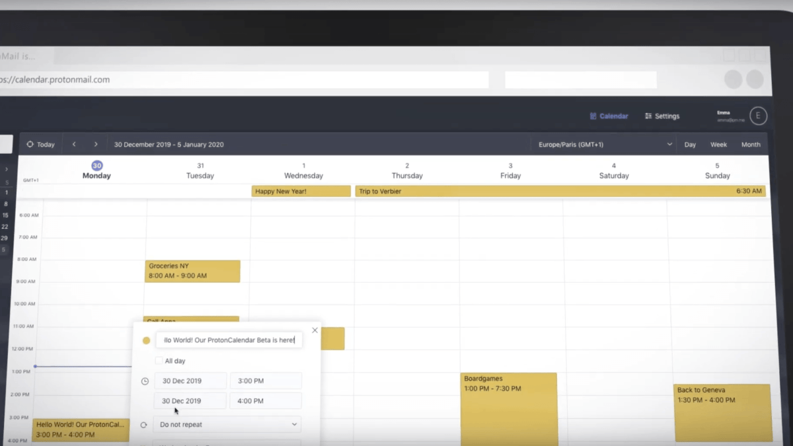
Task: Select the Thursday 2 day header
Action: (407, 170)
